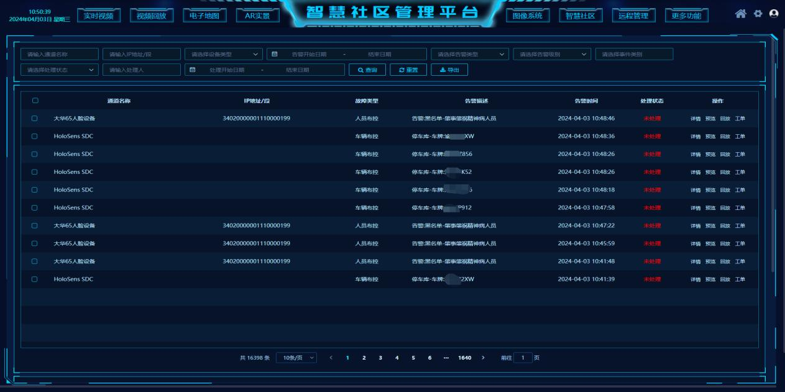Select checkbox for plate ending 7856 row
The image size is (785, 392).
35,154
